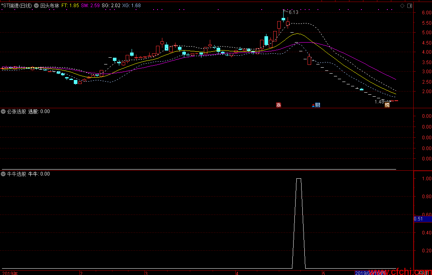Click the 2019年 label on the time axis

tap(10, 273)
